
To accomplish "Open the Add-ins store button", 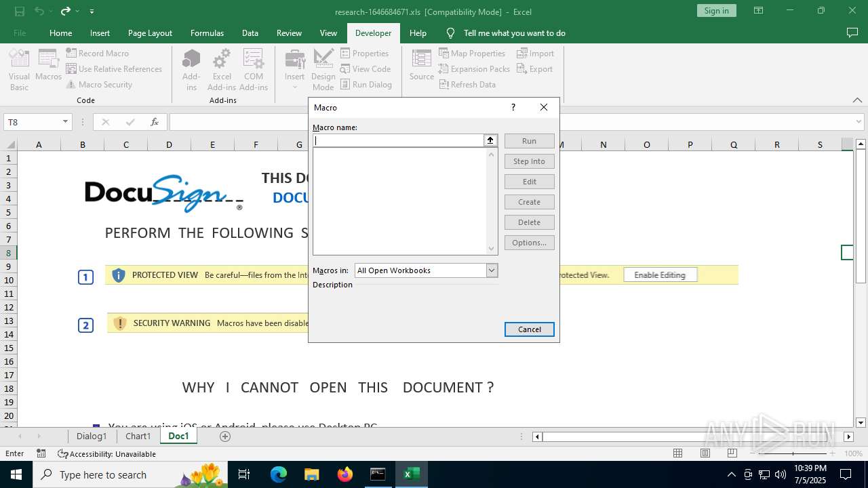I will point(191,69).
